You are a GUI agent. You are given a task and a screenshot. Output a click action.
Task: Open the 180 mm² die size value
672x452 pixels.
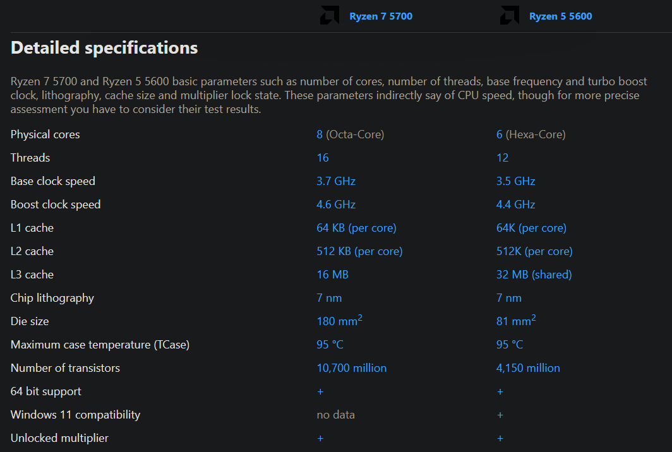tap(339, 321)
